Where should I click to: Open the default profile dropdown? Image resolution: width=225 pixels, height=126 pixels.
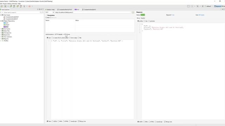pos(208,6)
